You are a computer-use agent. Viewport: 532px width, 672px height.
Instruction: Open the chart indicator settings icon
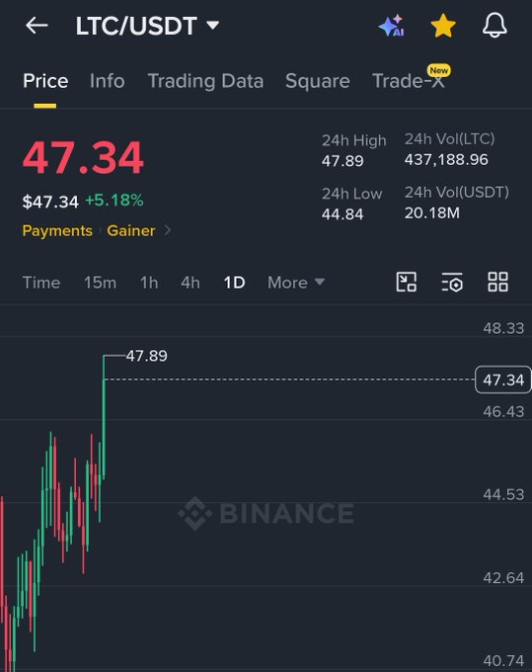452,282
